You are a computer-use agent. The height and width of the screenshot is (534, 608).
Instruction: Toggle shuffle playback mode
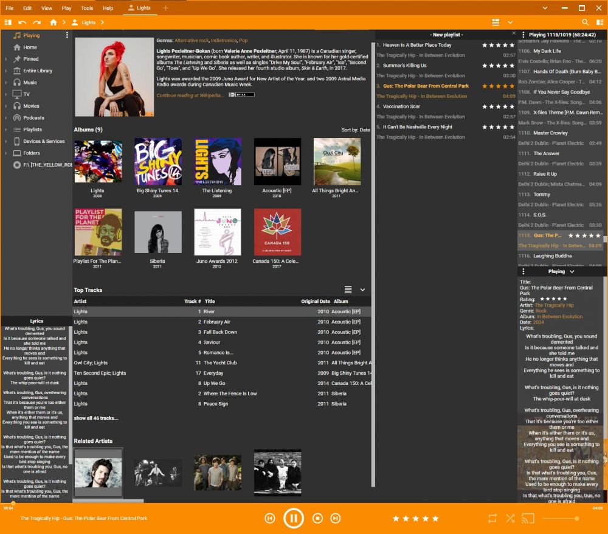coord(510,518)
